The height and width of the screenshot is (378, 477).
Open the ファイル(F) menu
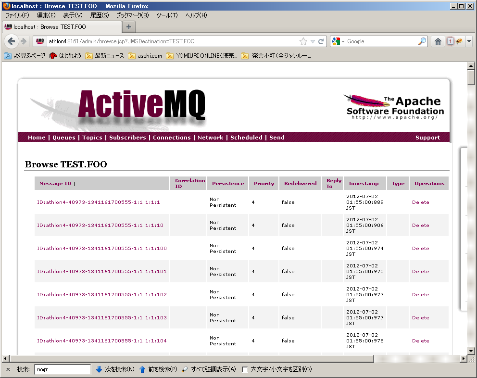click(x=17, y=15)
